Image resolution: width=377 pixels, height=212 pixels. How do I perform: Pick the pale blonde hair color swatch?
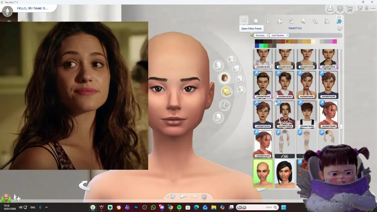[313, 42]
